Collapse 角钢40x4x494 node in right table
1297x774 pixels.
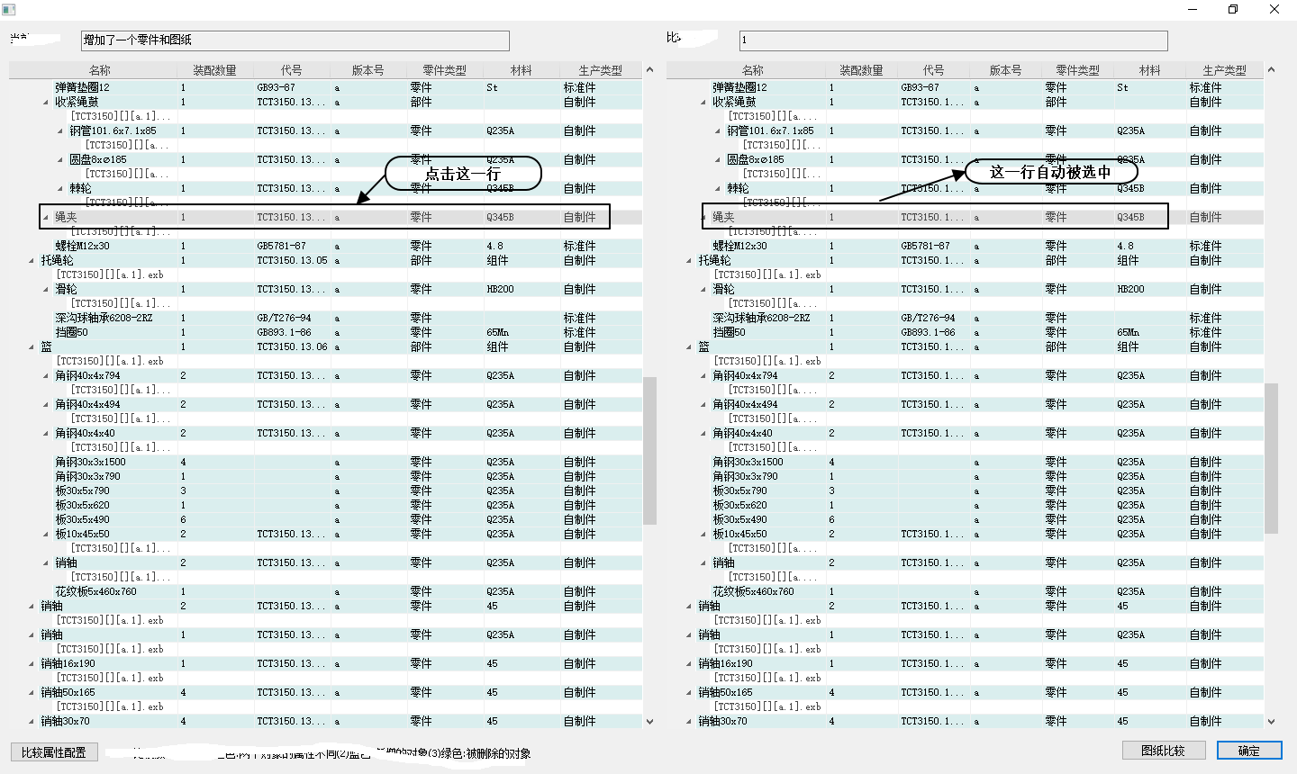click(x=704, y=405)
